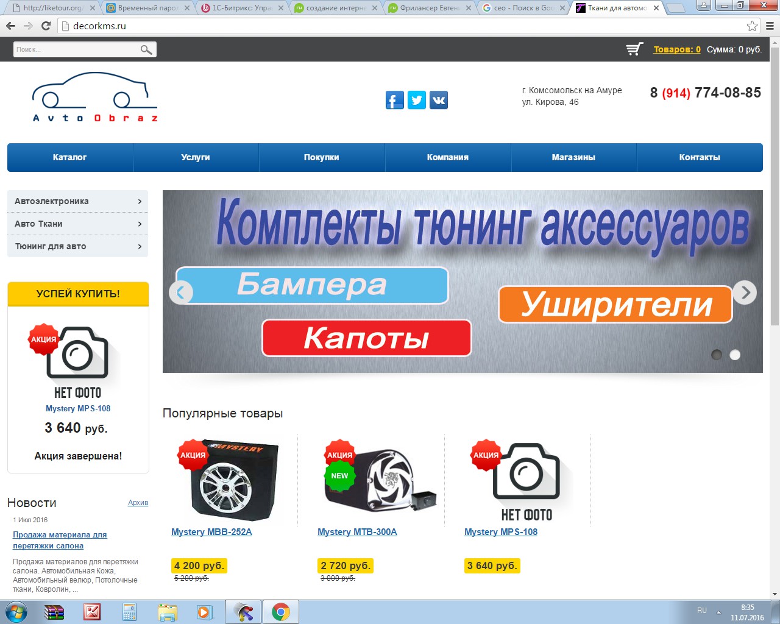Open Windows Start button
Viewport: 780px width, 624px height.
pos(16,611)
